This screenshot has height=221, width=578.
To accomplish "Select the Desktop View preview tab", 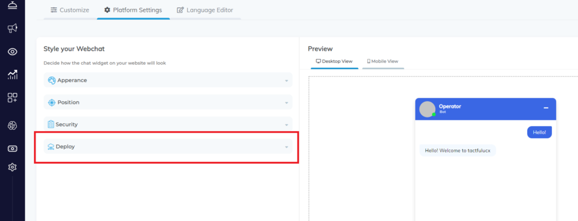I will tap(334, 61).
